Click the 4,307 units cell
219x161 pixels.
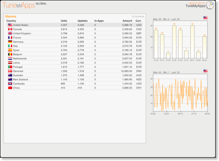click(64, 25)
